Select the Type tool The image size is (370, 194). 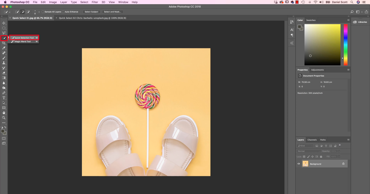coord(4,98)
